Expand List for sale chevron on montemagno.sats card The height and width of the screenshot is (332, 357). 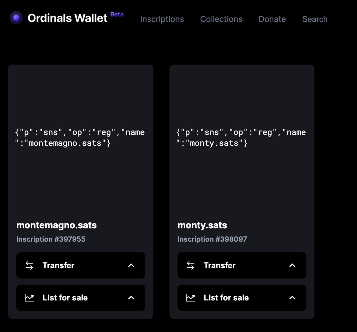131,297
